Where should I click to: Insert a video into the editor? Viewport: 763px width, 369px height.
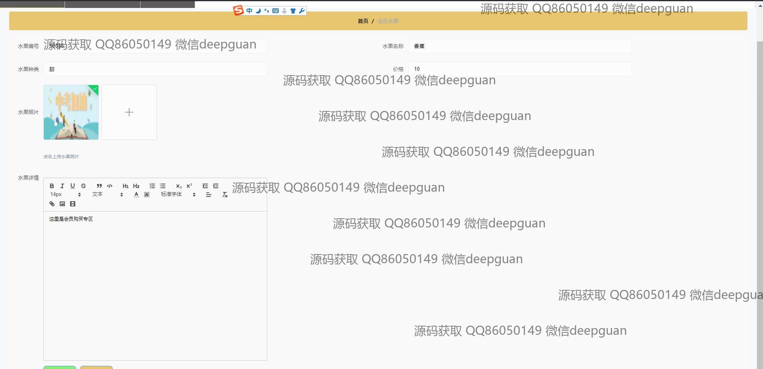[72, 204]
